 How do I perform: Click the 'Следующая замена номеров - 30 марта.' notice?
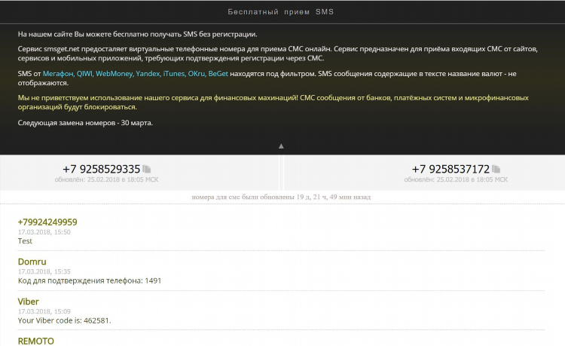click(85, 123)
